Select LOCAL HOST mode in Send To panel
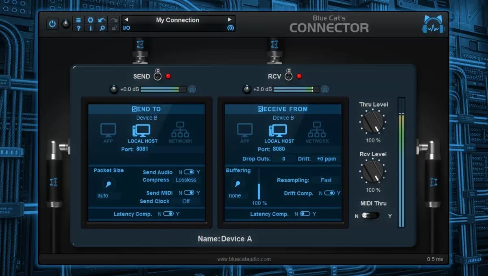Image resolution: width=488 pixels, height=276 pixels. click(x=142, y=133)
